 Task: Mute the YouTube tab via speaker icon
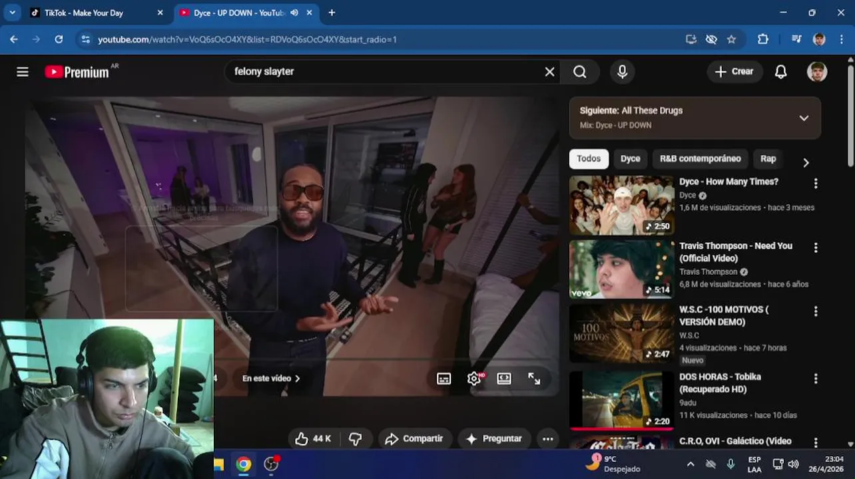click(x=294, y=13)
